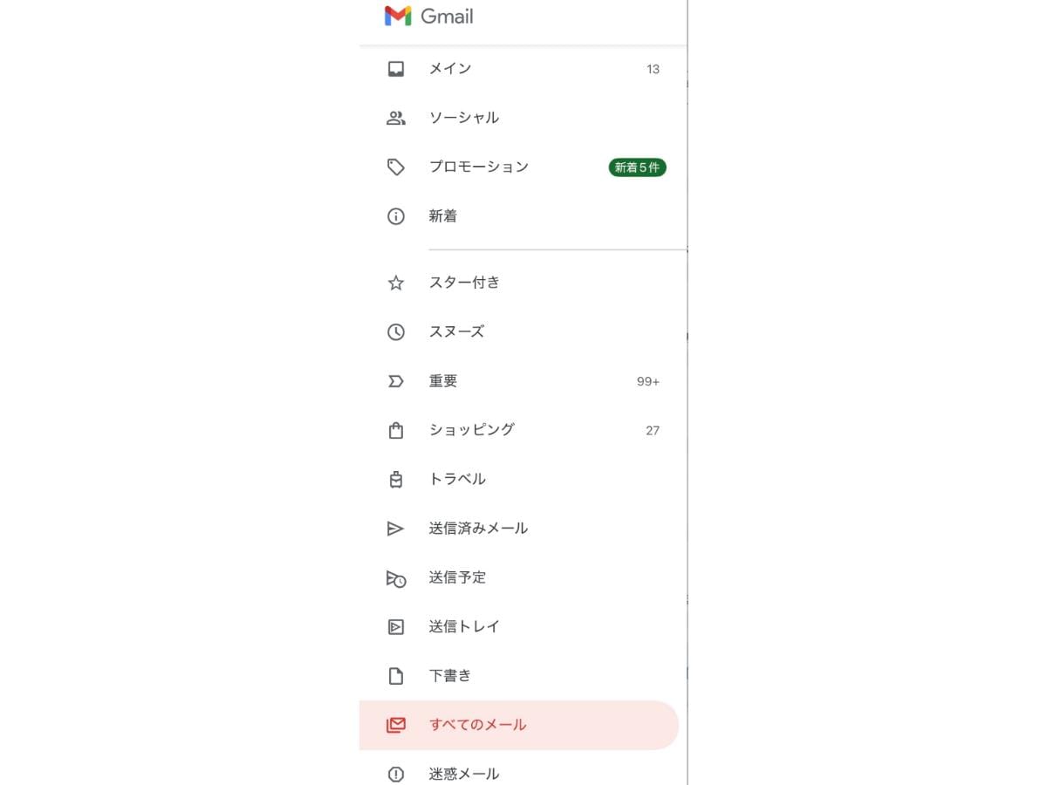The width and height of the screenshot is (1047, 785).
Task: Select the スター付き star icon
Action: click(x=396, y=282)
